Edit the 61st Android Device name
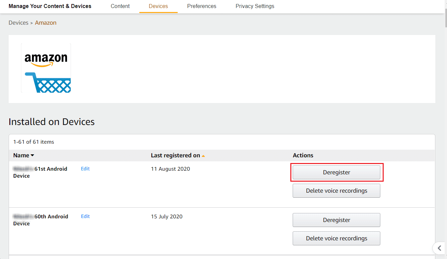This screenshot has height=259, width=447. (85, 169)
